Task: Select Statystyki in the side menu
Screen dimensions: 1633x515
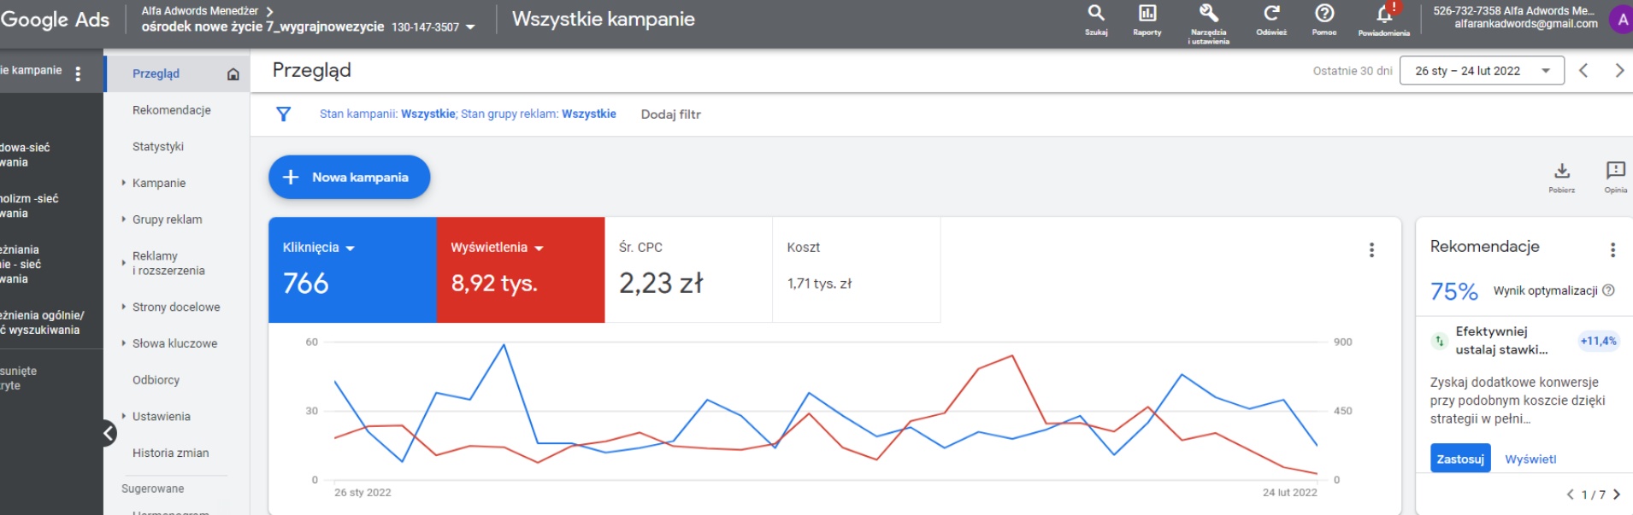Action: click(x=158, y=147)
